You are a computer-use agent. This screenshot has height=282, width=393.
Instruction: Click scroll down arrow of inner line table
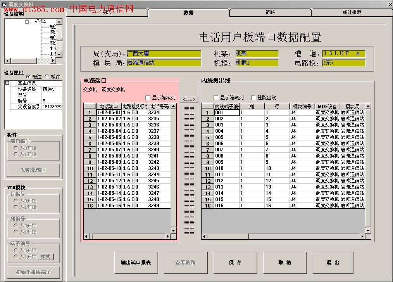(368, 230)
